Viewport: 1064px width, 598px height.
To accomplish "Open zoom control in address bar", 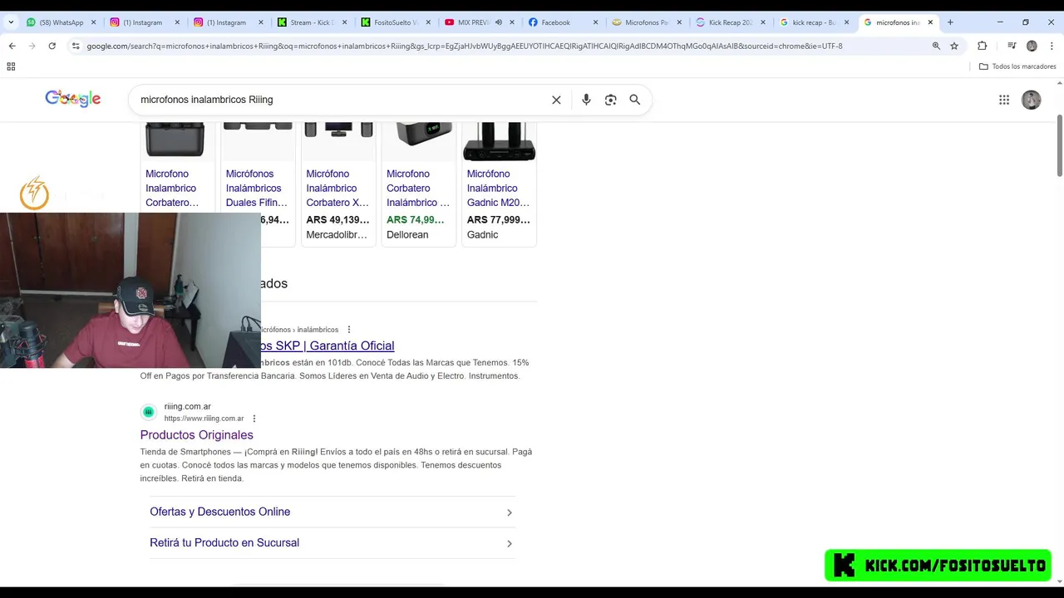I will (936, 46).
